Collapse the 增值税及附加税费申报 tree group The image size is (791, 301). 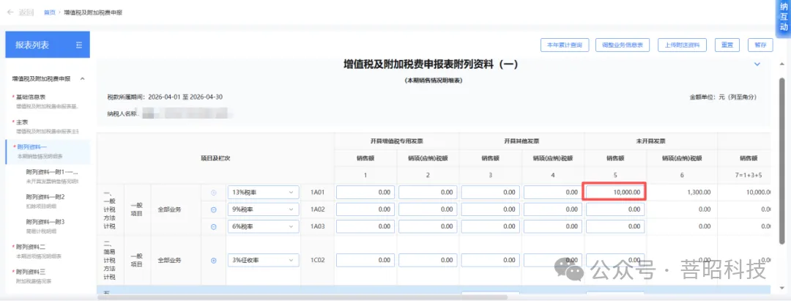[x=82, y=78]
